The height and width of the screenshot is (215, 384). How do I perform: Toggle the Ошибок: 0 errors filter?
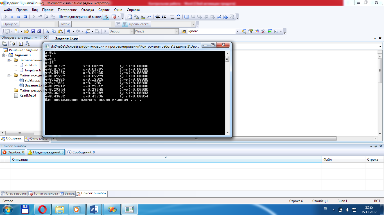point(13,152)
